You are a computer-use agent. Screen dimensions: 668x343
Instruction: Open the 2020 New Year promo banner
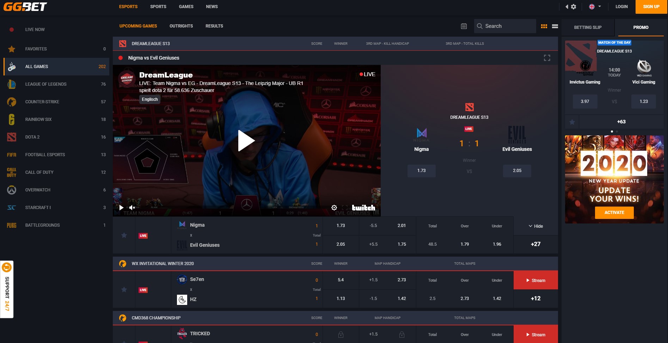pyautogui.click(x=614, y=179)
